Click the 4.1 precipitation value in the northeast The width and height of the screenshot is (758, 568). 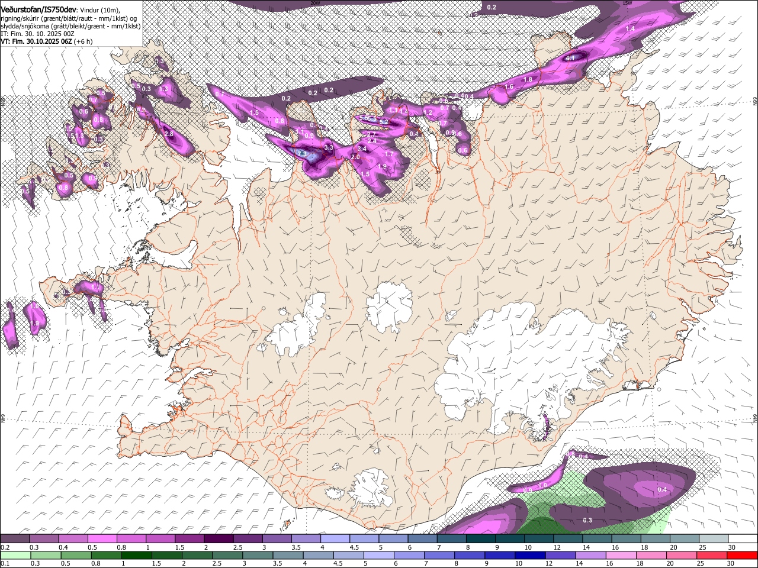pyautogui.click(x=571, y=58)
